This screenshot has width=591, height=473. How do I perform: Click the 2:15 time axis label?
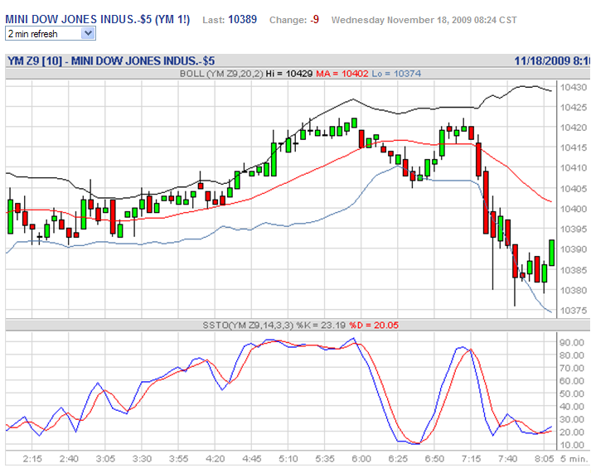32,459
